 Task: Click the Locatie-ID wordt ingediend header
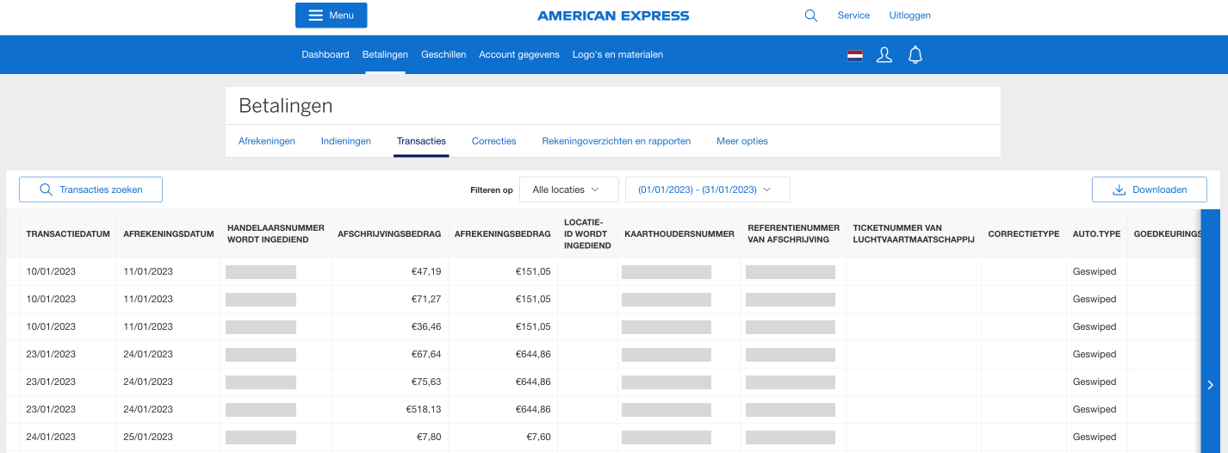pyautogui.click(x=587, y=233)
